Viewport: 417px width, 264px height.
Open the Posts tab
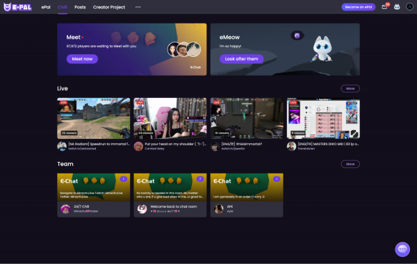point(80,7)
